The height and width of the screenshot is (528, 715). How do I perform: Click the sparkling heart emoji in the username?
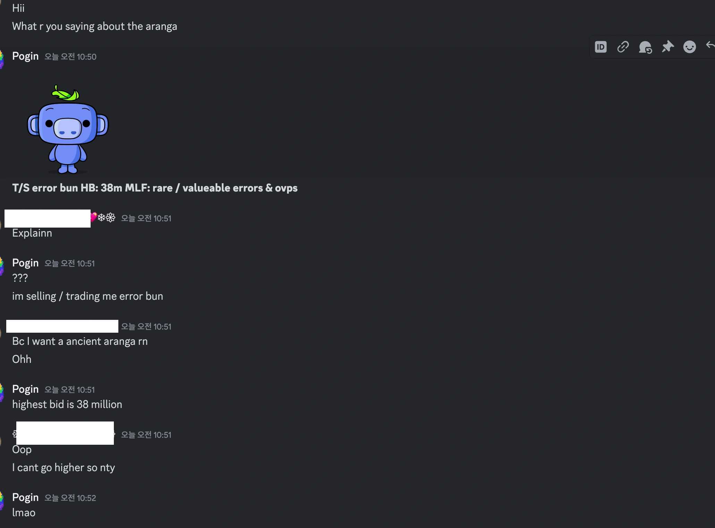[92, 218]
